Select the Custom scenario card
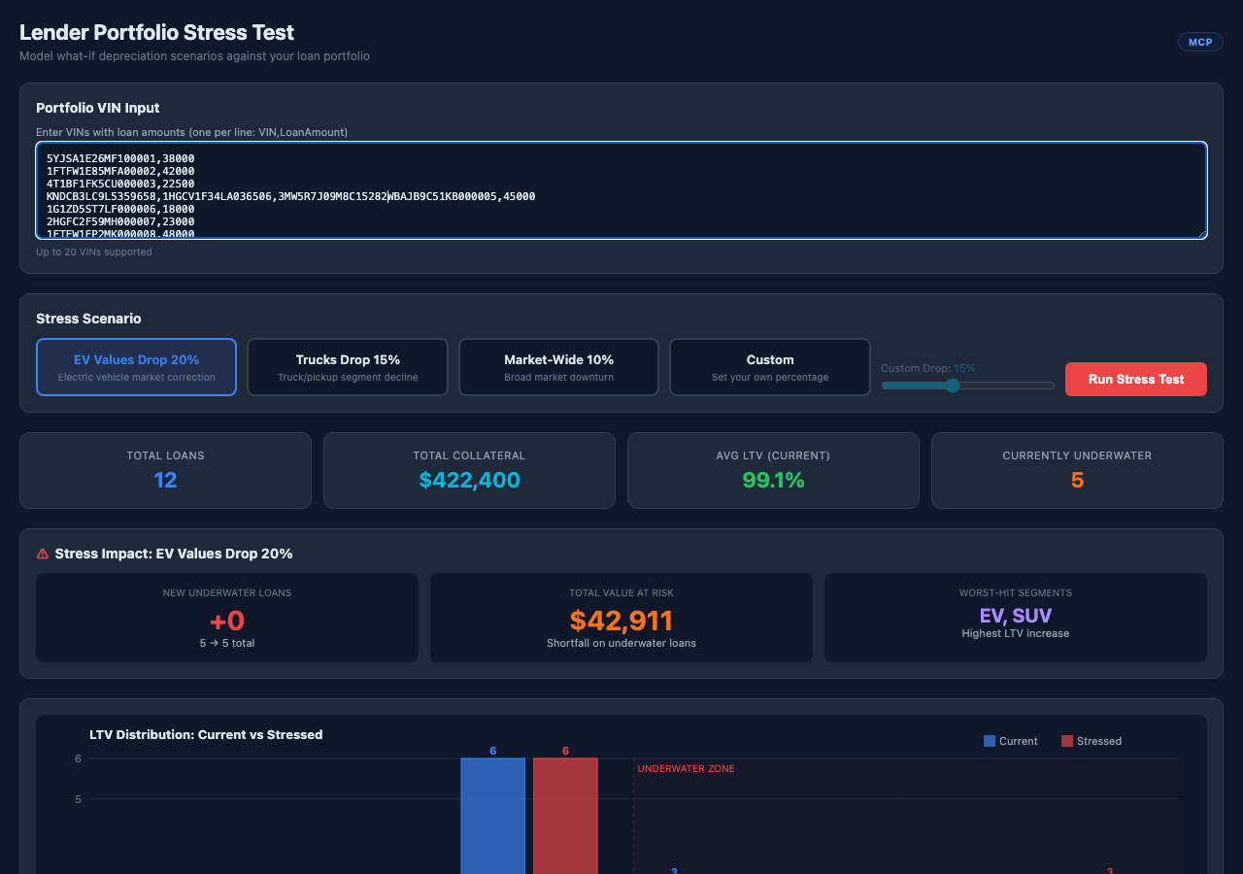Screen dimensions: 1243x874 pyautogui.click(x=770, y=367)
